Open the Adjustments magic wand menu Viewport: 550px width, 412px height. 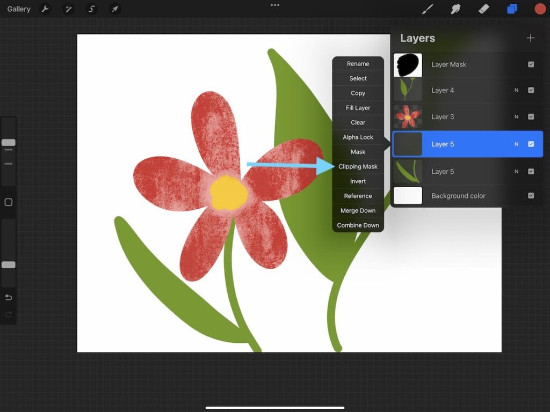[x=68, y=9]
